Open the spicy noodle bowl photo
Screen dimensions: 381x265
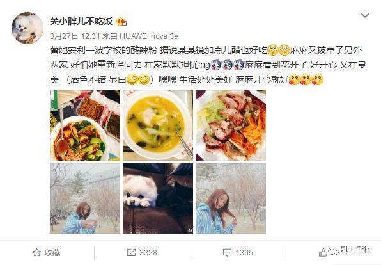85,125
